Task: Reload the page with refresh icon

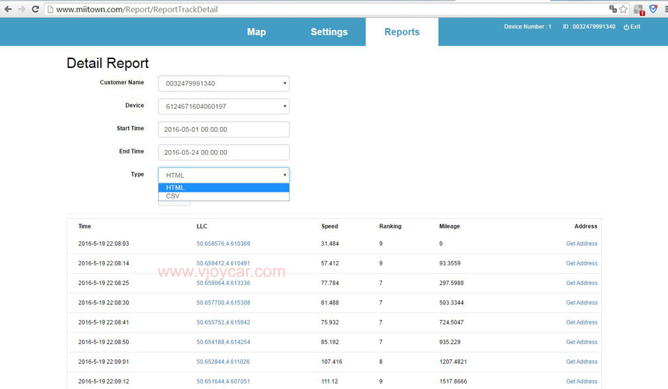Action: [35, 9]
